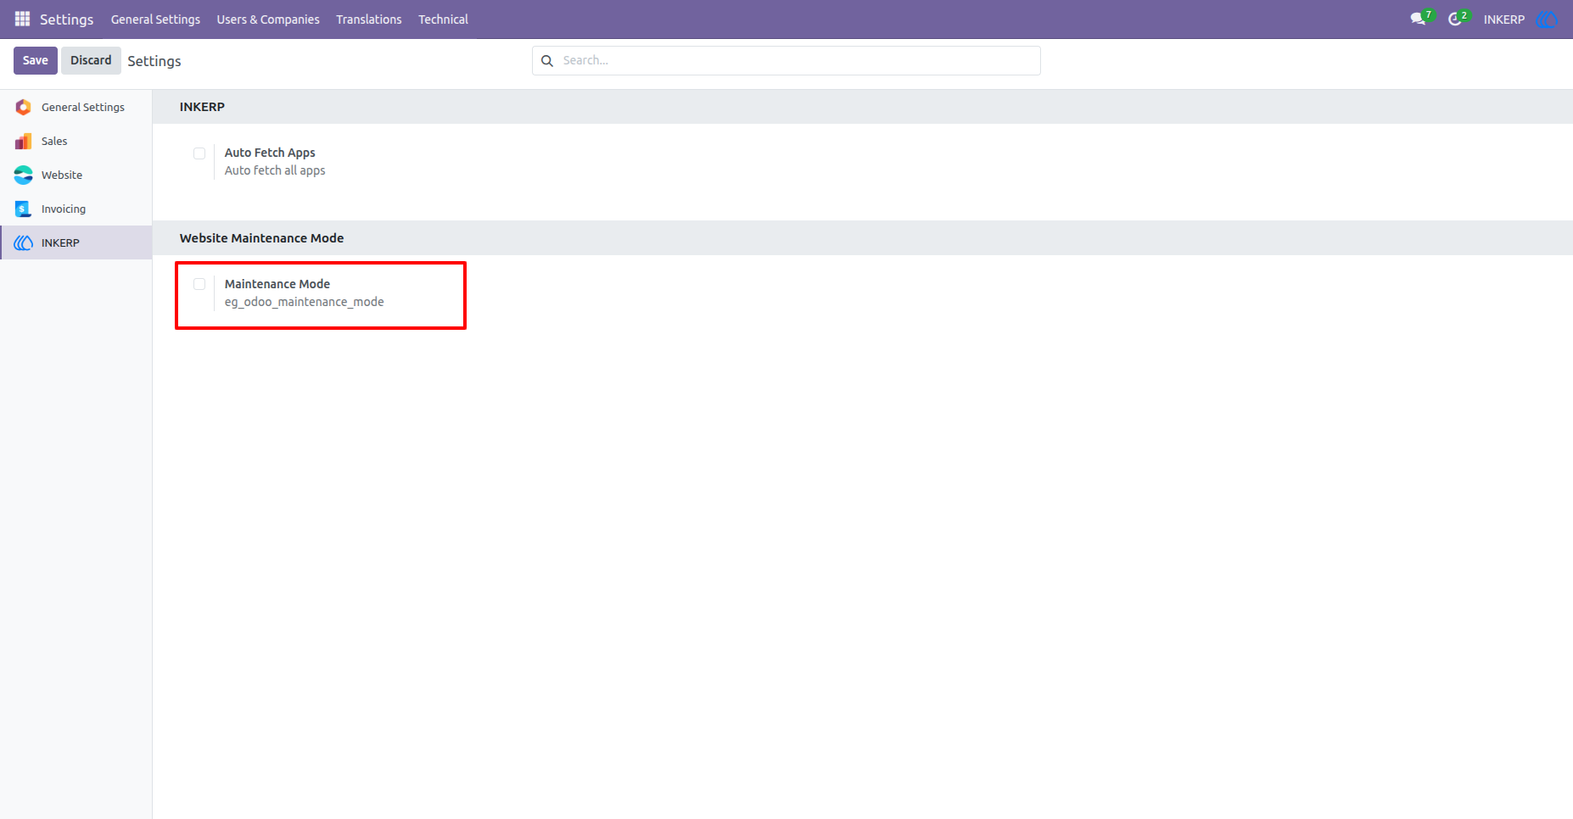1573x819 pixels.
Task: Select the Website sidebar label
Action: pyautogui.click(x=62, y=175)
